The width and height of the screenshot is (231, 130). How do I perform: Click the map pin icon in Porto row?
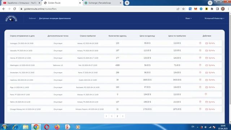coord(206,94)
